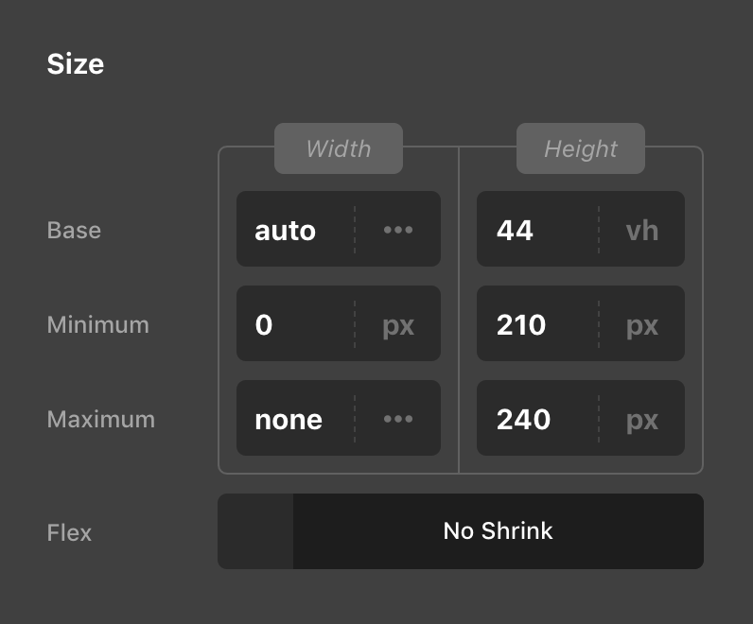Select the blank segment left of No Shrink

(x=255, y=531)
